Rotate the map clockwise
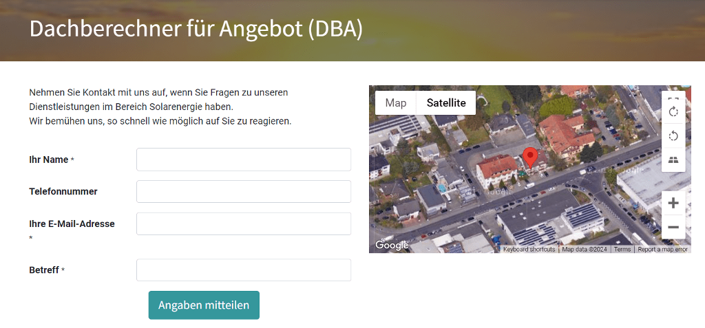The height and width of the screenshot is (328, 705). tap(673, 112)
